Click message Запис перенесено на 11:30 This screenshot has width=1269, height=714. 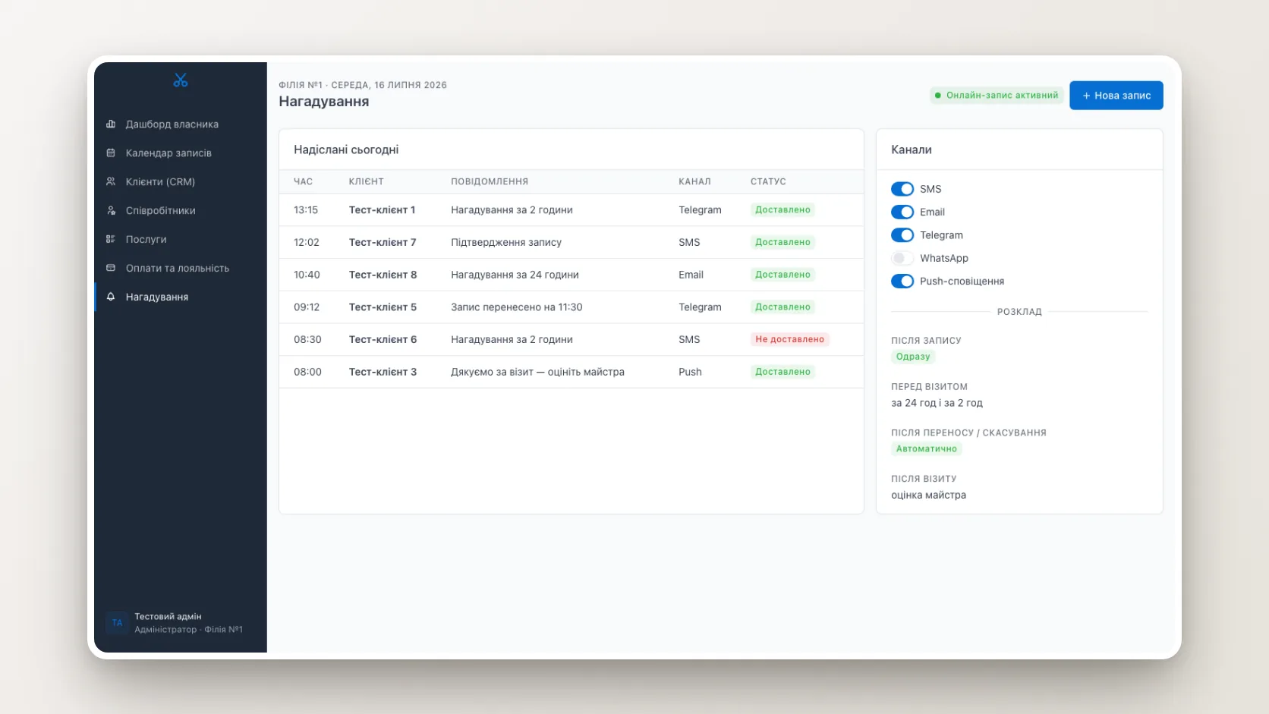point(516,307)
